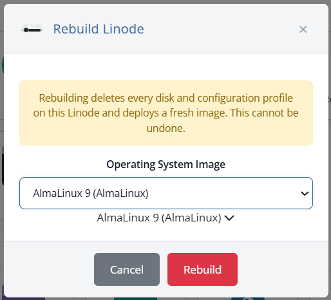Close the Rebuild Linode dialog with X
The image size is (331, 300).
(x=303, y=29)
